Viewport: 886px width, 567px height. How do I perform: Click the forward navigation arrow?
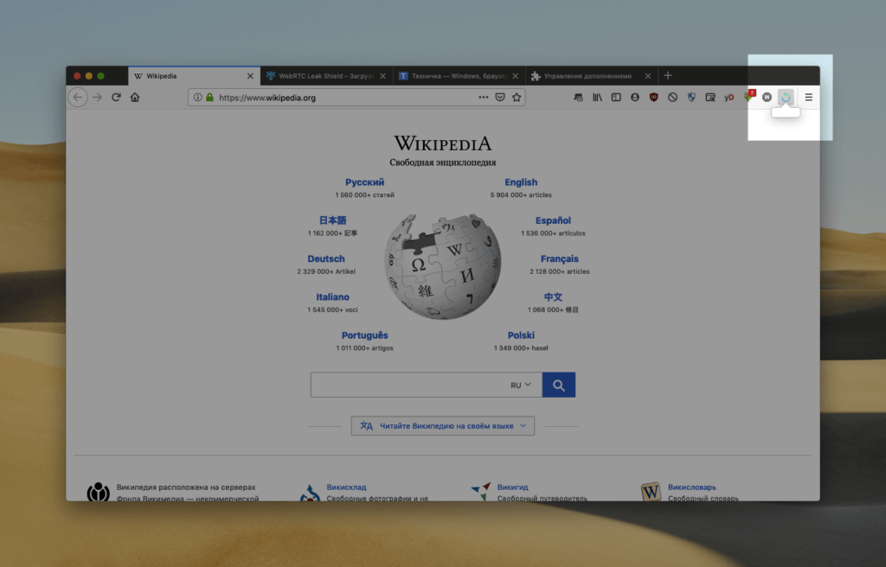[97, 97]
